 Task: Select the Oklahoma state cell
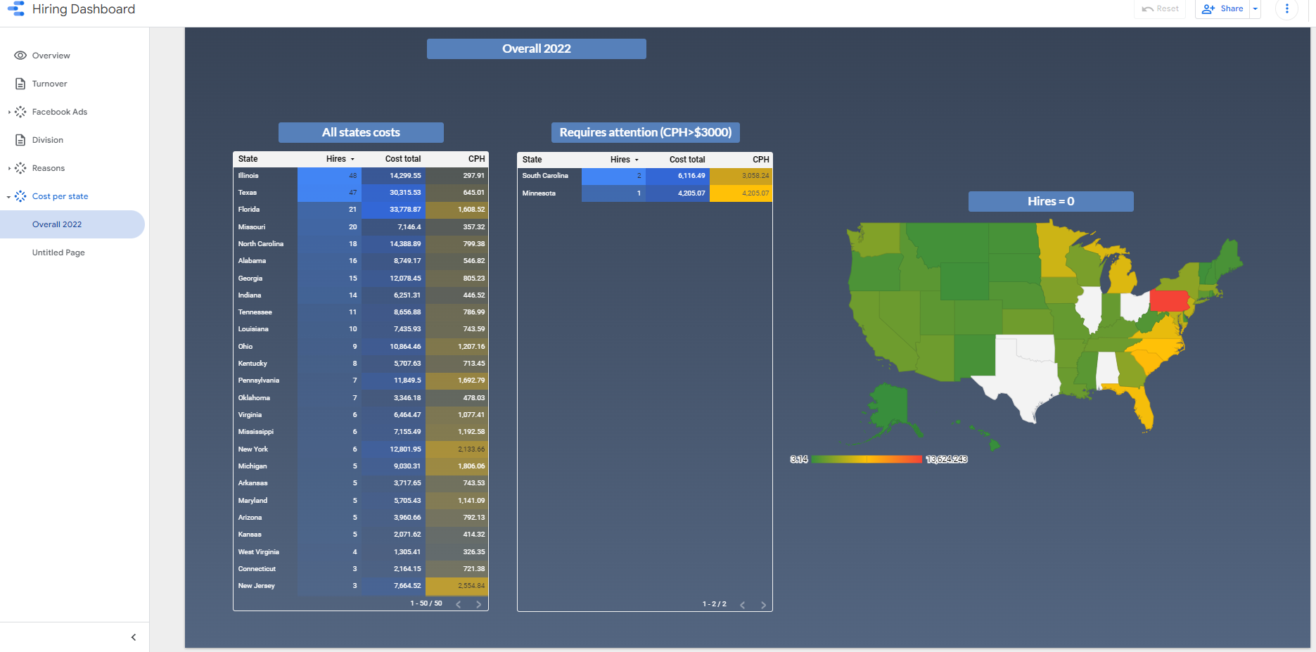265,398
